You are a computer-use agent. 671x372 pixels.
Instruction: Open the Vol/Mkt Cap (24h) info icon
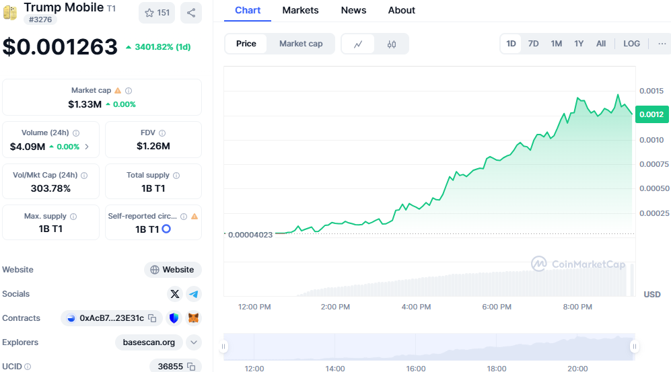pyautogui.click(x=84, y=176)
